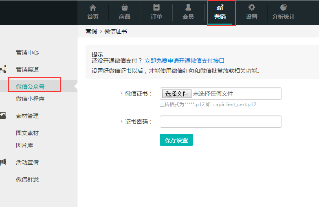Click the 素材管理 image icon in sidebar

[3, 116]
